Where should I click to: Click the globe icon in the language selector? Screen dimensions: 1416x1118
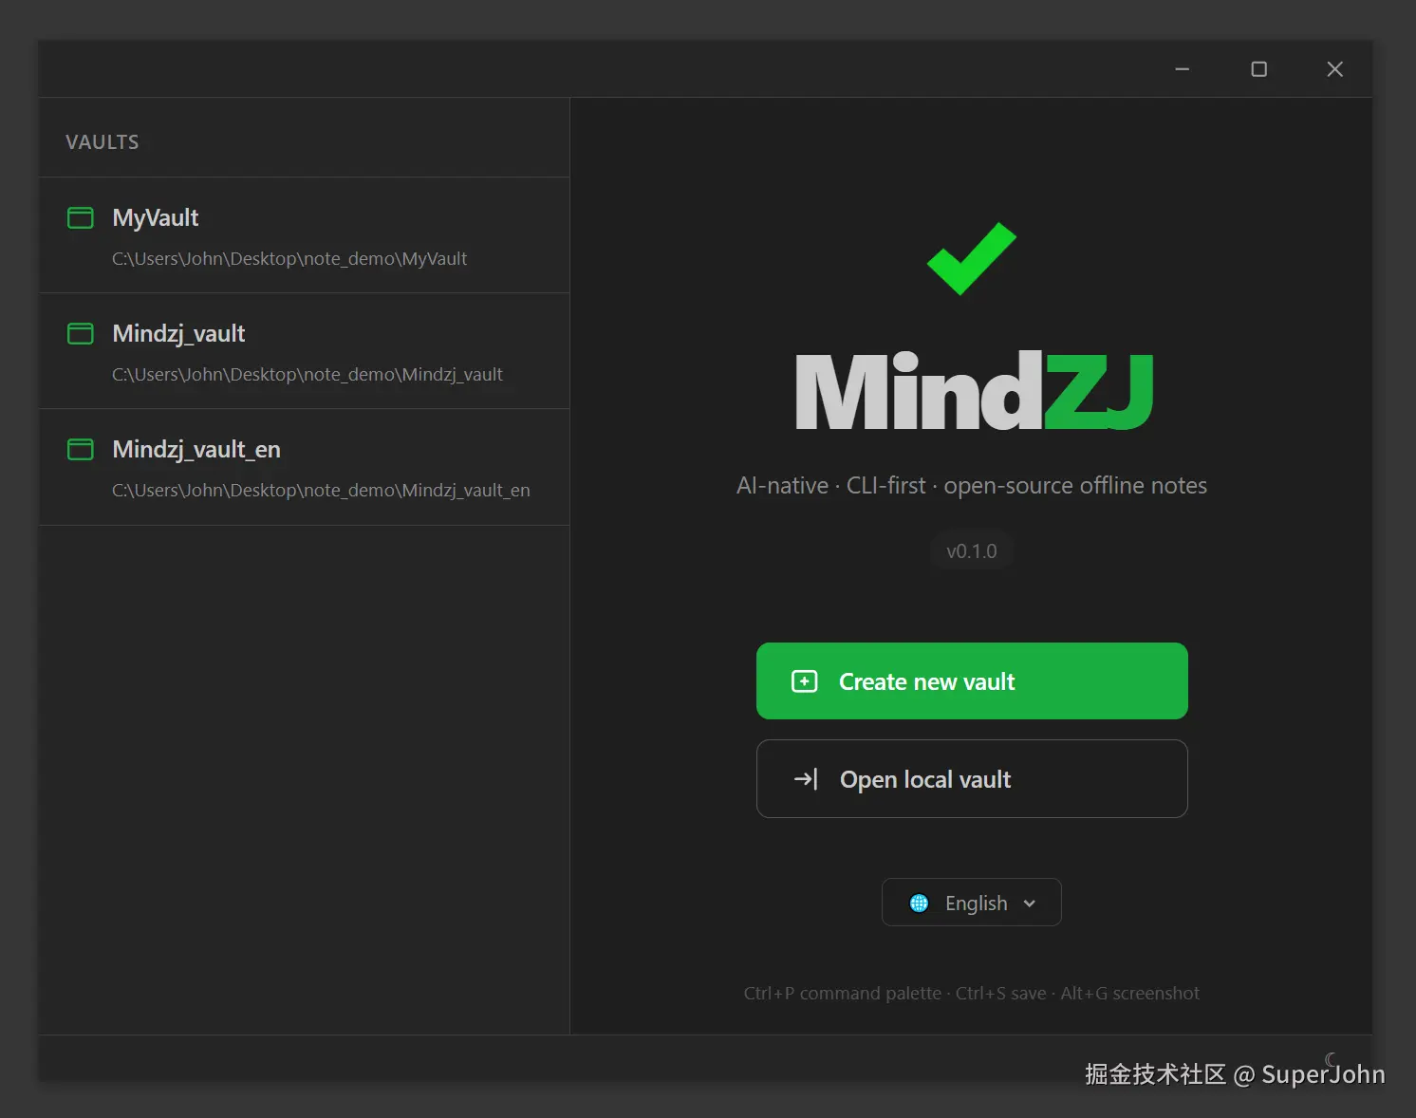tap(918, 903)
